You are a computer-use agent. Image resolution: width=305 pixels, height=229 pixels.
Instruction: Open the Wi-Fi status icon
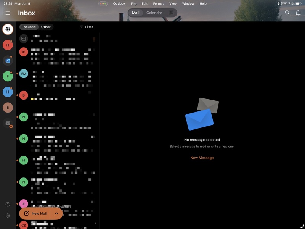click(x=278, y=3)
